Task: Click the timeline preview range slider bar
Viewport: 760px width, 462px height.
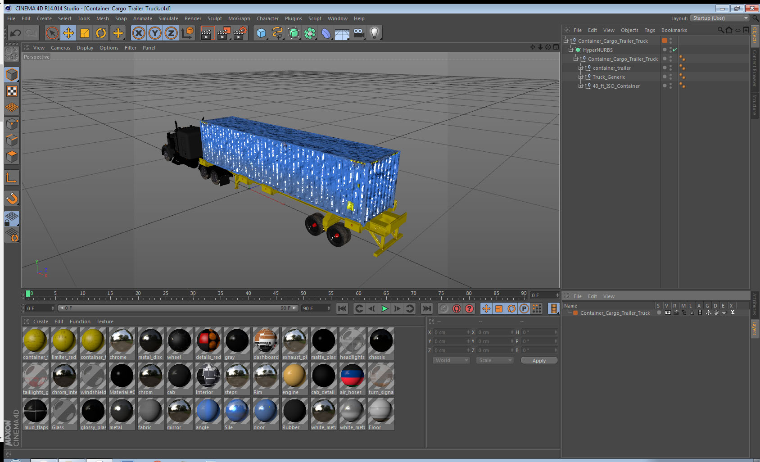Action: [x=178, y=308]
